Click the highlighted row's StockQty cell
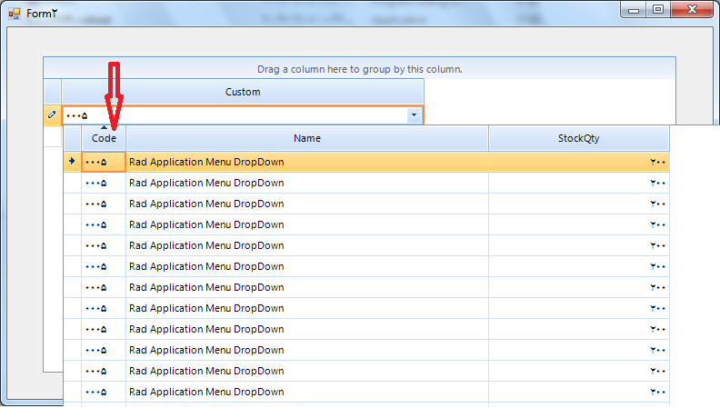 [578, 162]
